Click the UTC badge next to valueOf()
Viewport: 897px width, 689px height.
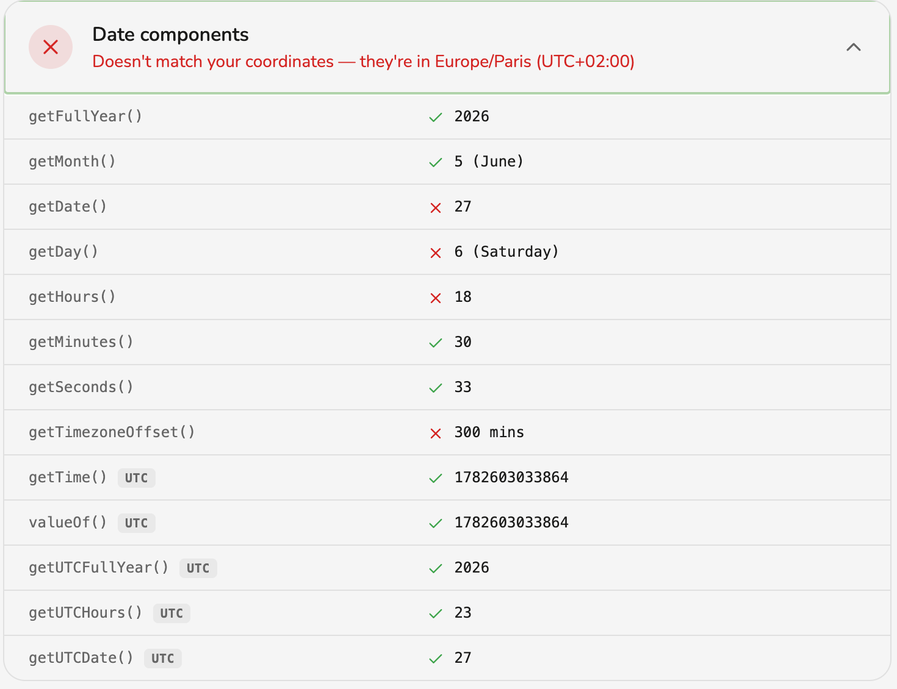137,523
